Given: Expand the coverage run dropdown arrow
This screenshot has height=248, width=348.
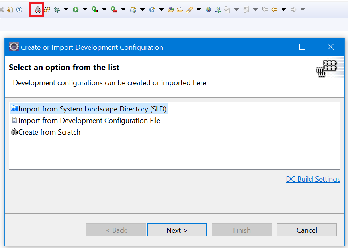Looking at the screenshot, I should 104,10.
